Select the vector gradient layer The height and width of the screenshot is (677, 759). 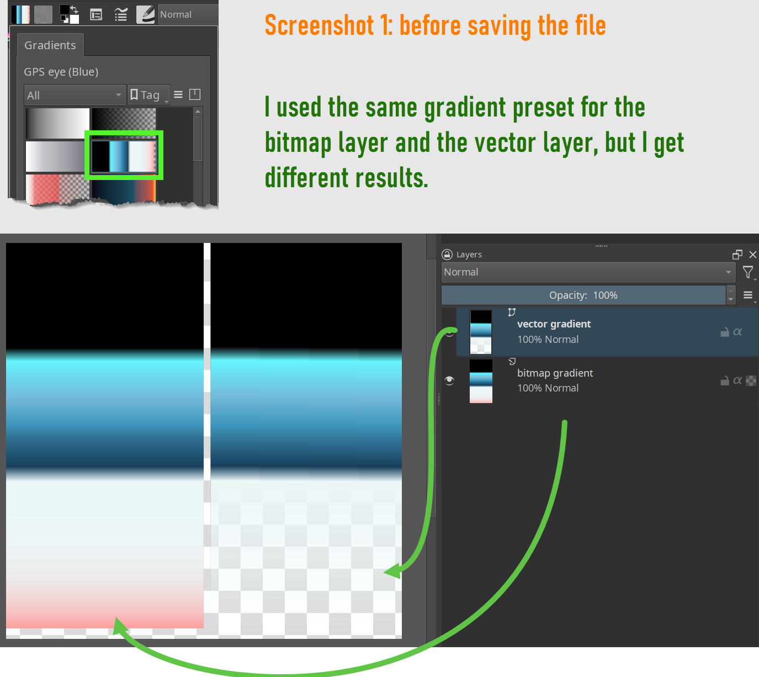click(x=607, y=332)
